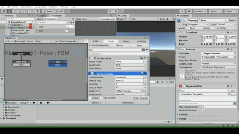Toggle the PlayMakerFSM component enabled checkbox
The image size is (239, 134).
(x=184, y=86)
